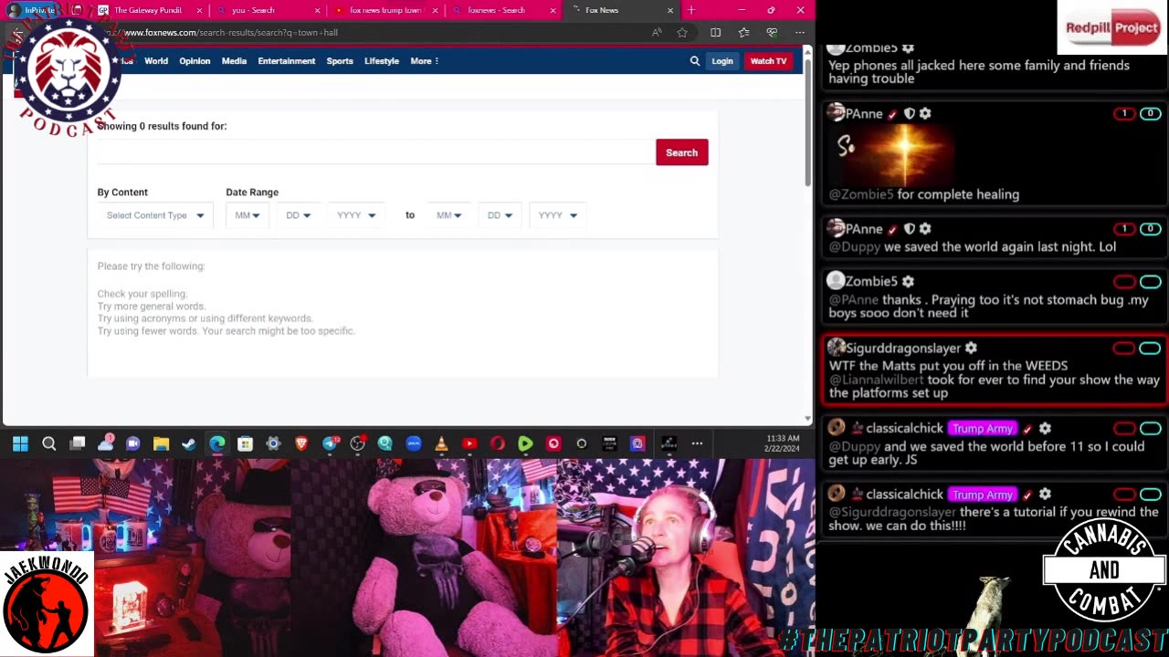
Task: Click the Watch TV button
Action: point(768,61)
